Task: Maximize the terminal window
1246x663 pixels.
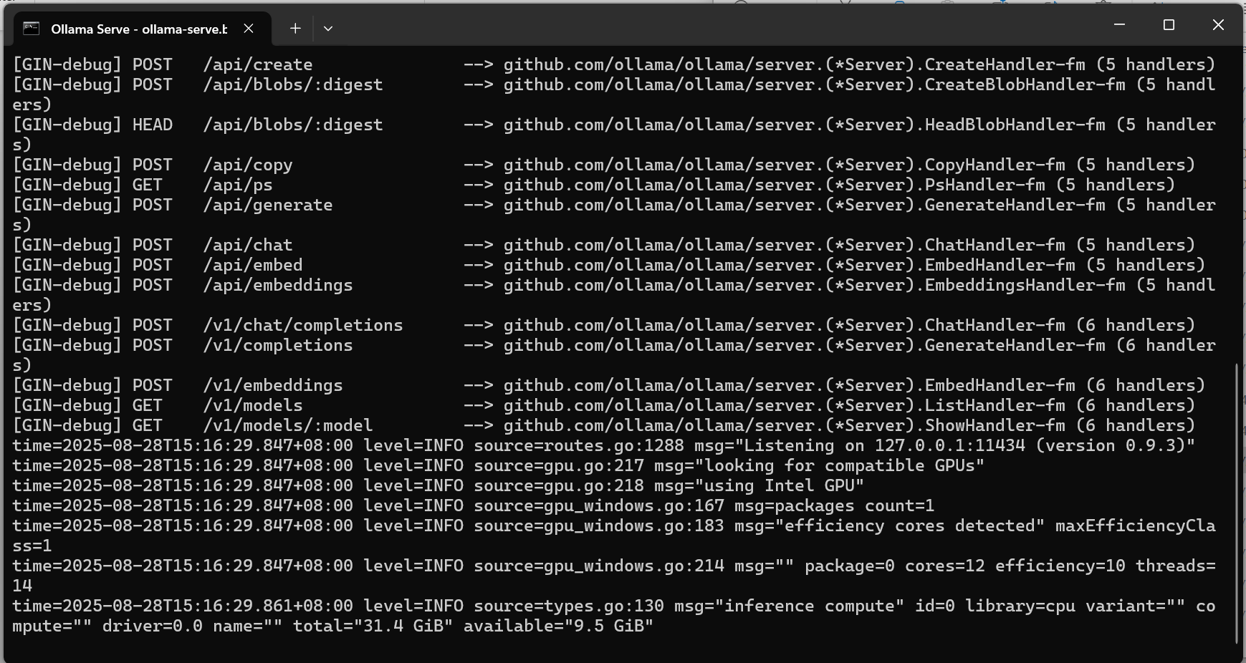Action: coord(1169,25)
